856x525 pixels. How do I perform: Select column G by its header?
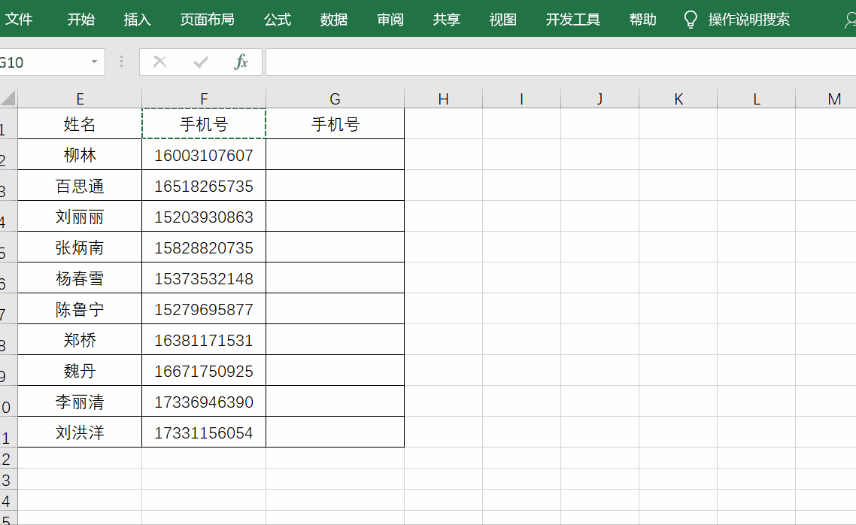click(335, 98)
